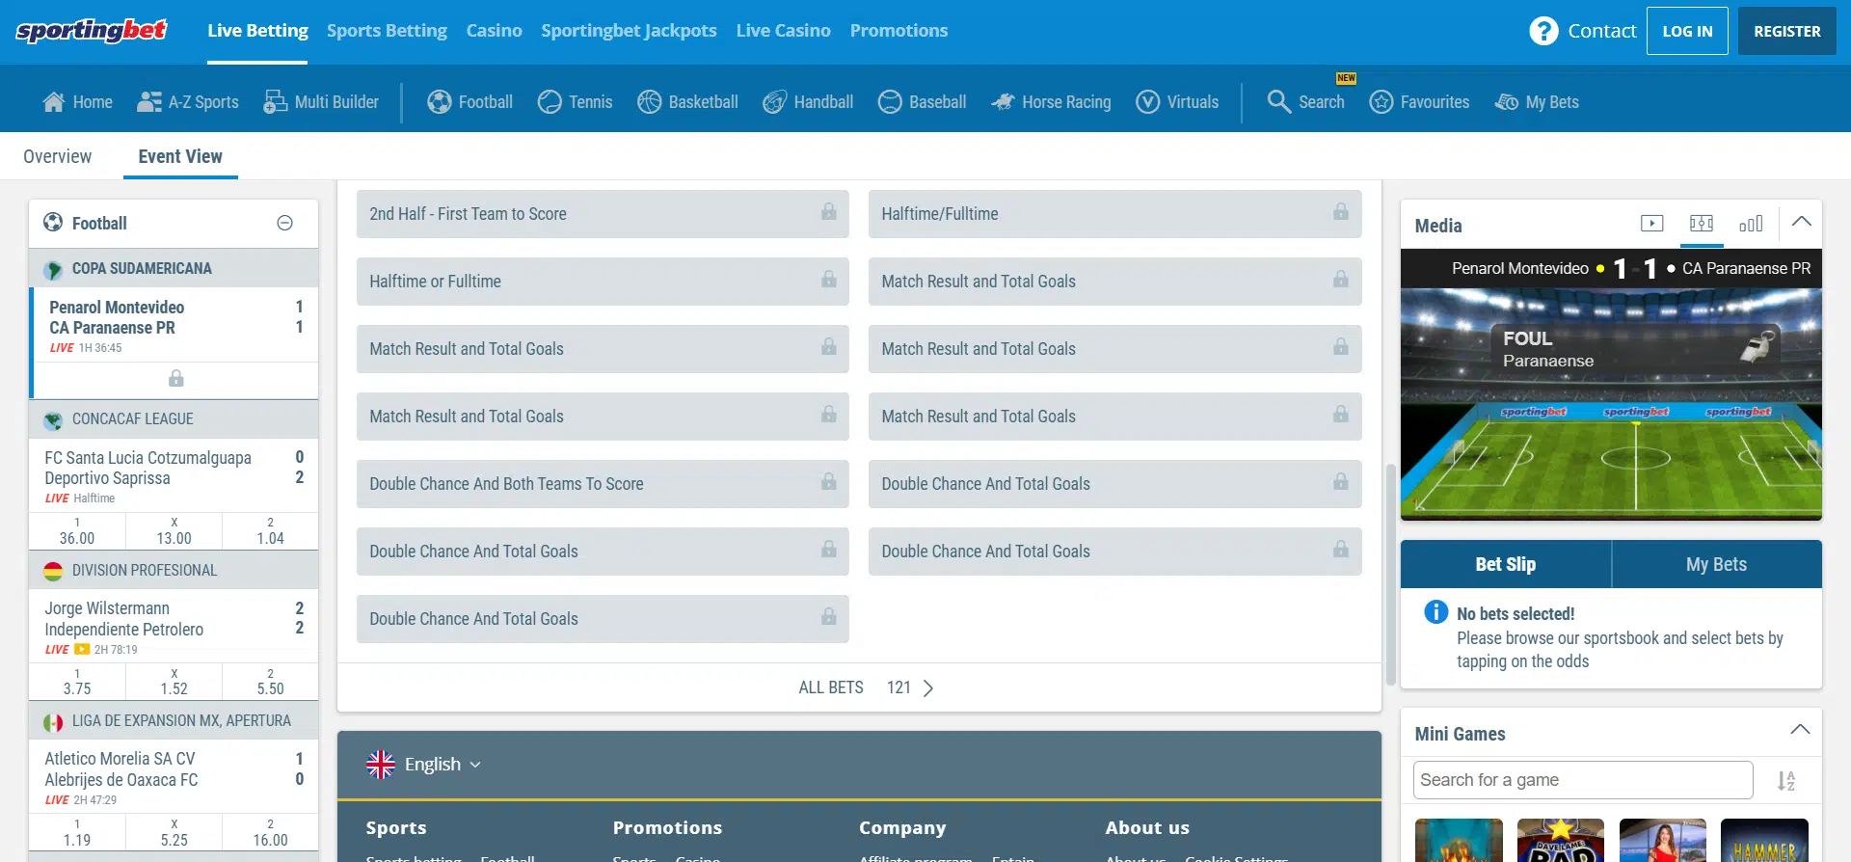Select Bet Slip tab
Screen dimensions: 1851x862
click(1505, 564)
